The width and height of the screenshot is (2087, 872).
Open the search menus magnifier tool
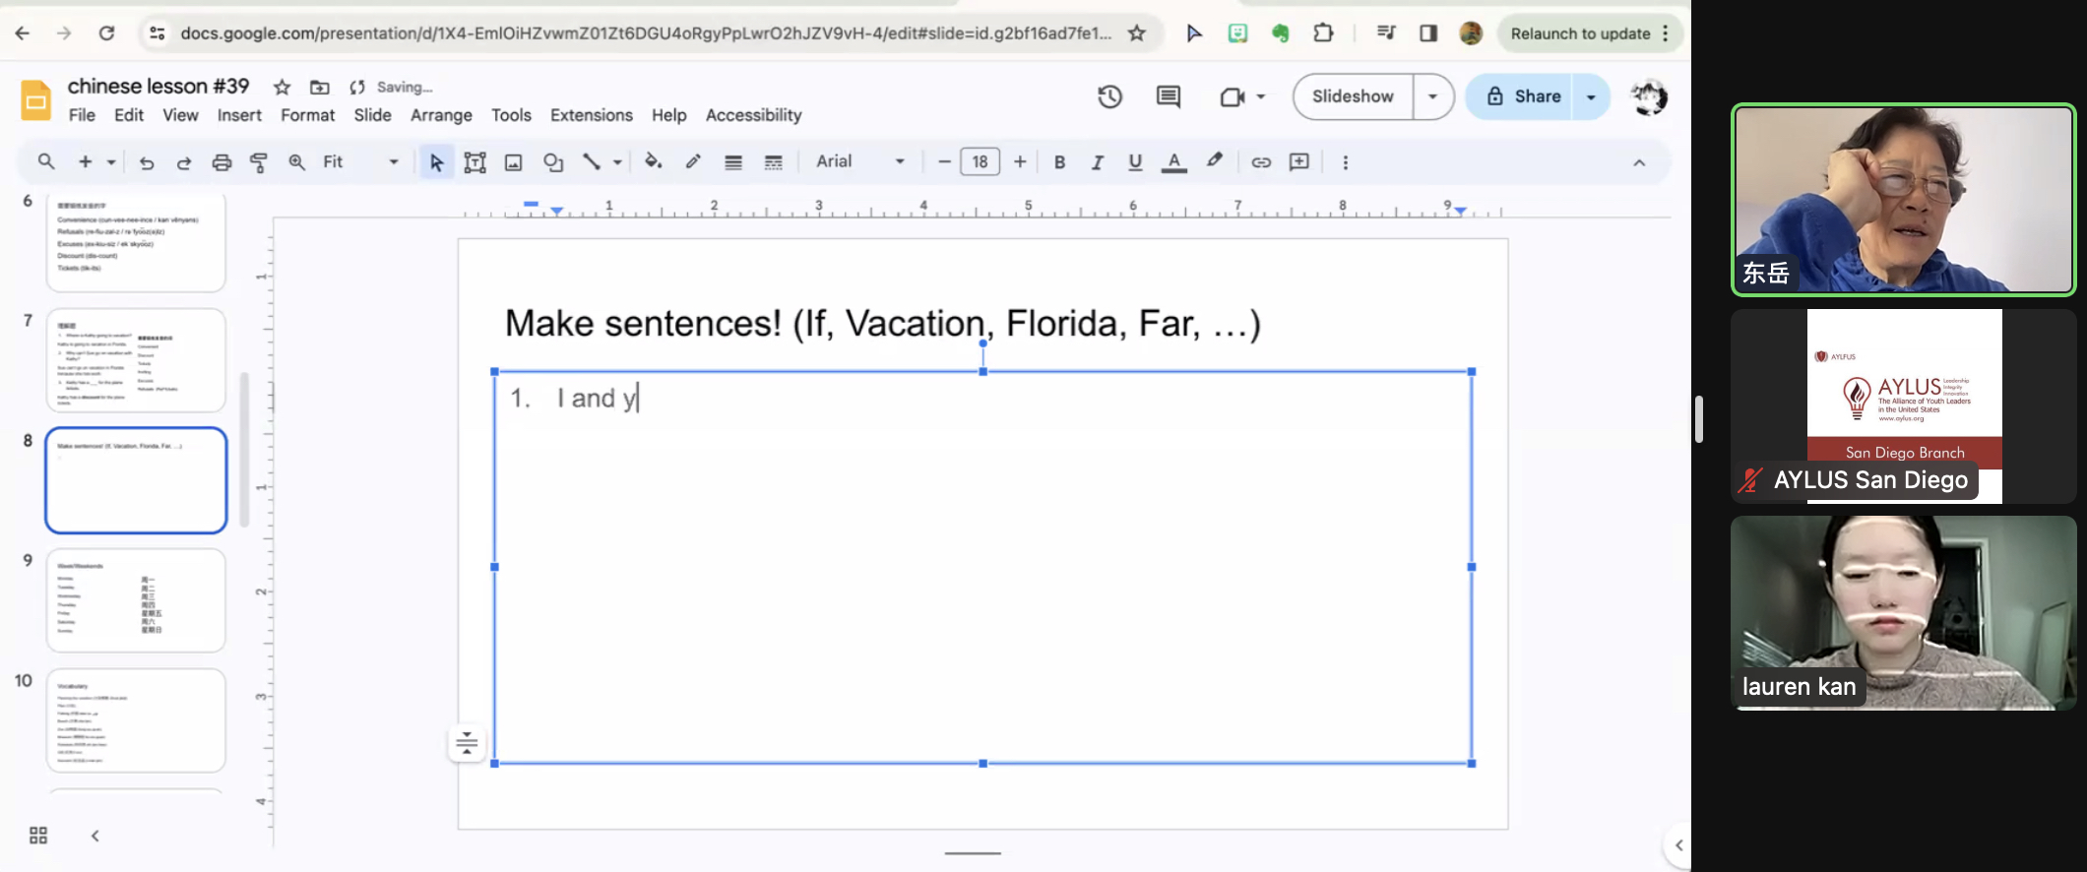tap(46, 161)
